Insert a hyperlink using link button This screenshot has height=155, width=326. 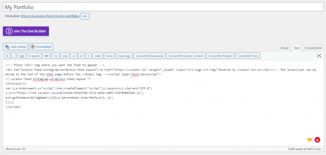(22, 56)
